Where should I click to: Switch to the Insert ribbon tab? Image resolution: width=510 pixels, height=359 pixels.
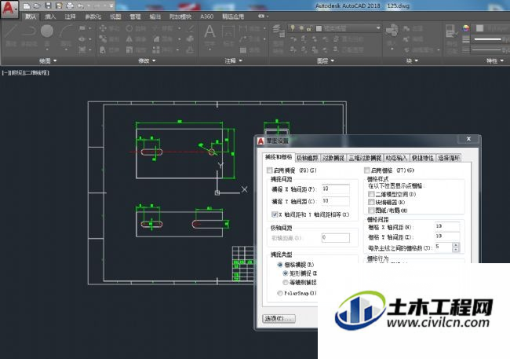50,16
